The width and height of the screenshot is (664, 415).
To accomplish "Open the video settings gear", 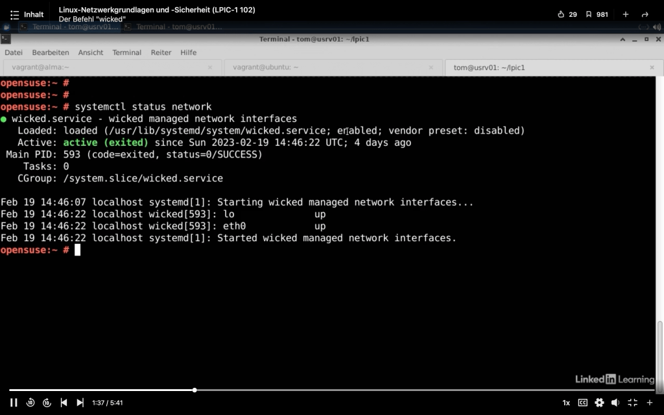I will point(599,403).
